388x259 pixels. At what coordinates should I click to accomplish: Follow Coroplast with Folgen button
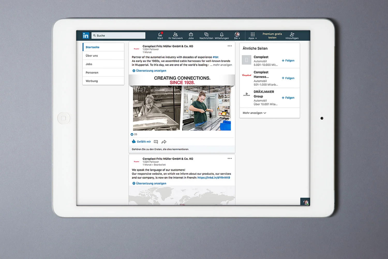point(288,61)
